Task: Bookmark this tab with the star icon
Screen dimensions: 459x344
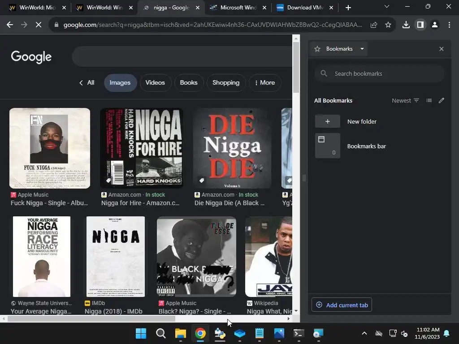Action: click(388, 25)
